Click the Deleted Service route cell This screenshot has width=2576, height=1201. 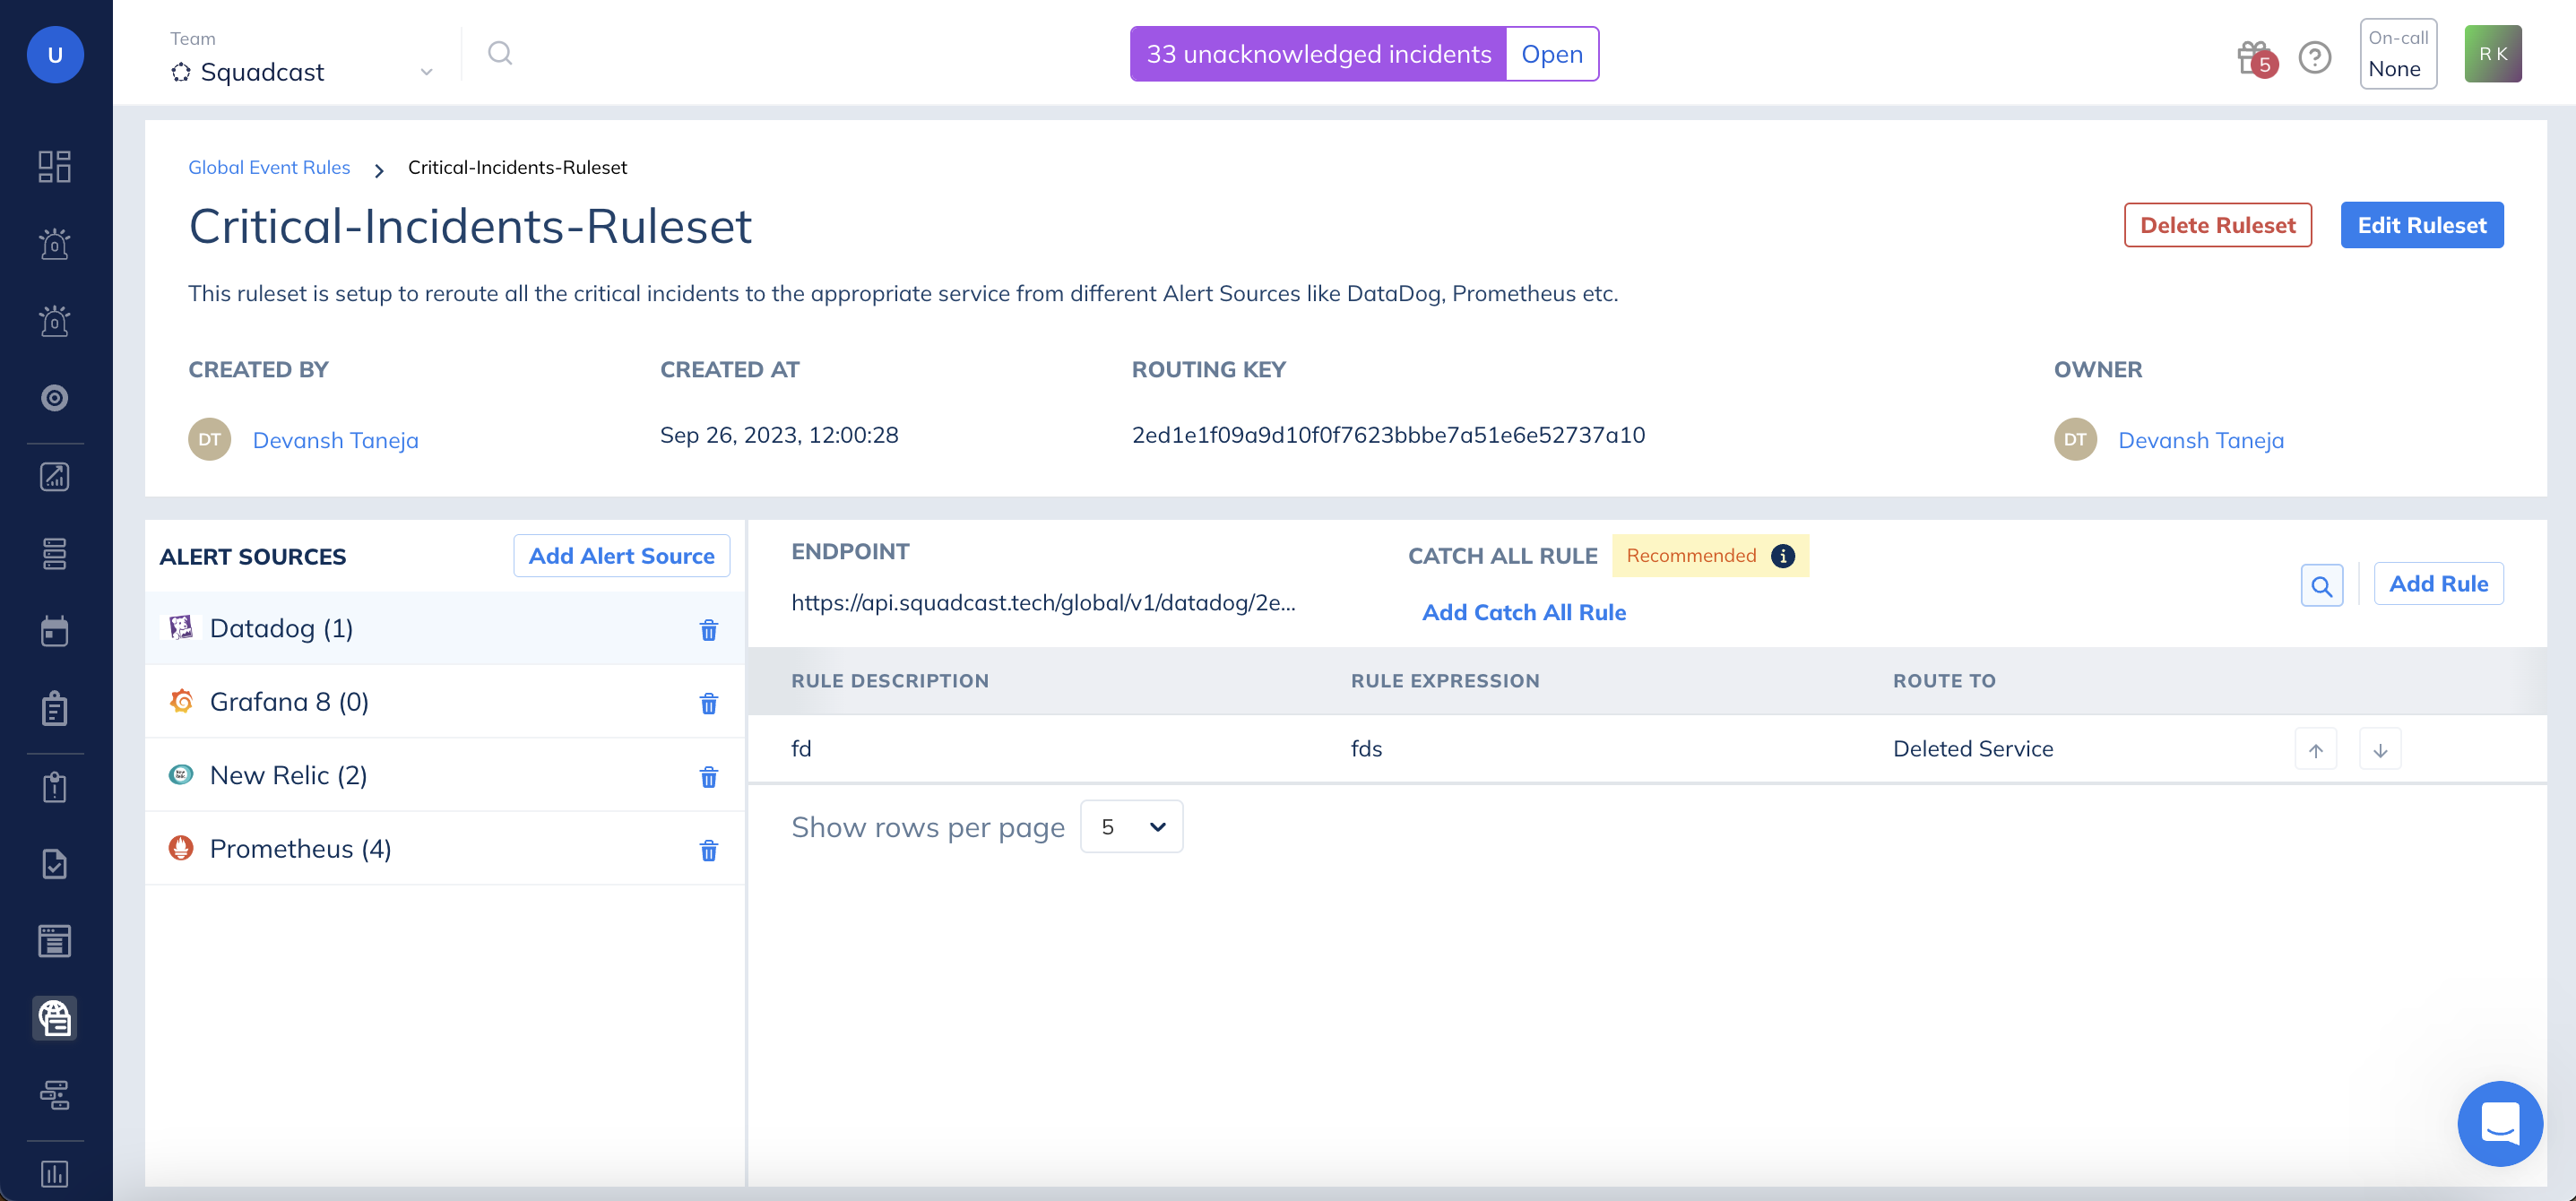coord(1973,749)
